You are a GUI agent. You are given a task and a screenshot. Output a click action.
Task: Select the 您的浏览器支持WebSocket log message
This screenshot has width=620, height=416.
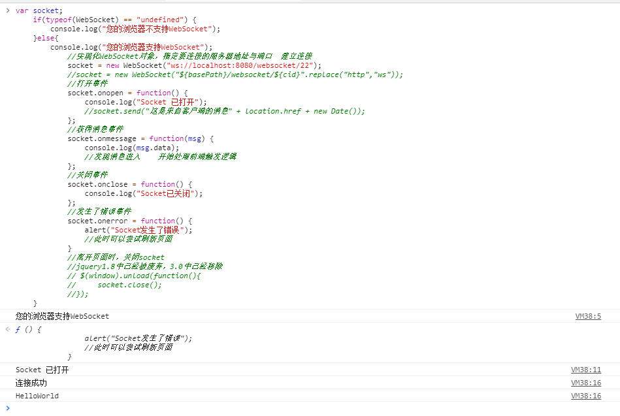click(62, 315)
